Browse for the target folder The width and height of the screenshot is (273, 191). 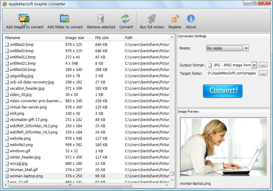tap(263, 73)
